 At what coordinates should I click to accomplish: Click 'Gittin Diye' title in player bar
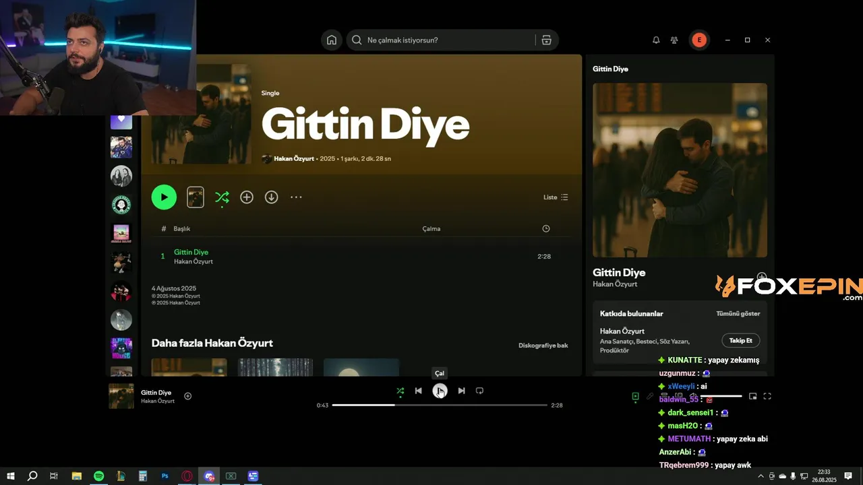(x=156, y=392)
